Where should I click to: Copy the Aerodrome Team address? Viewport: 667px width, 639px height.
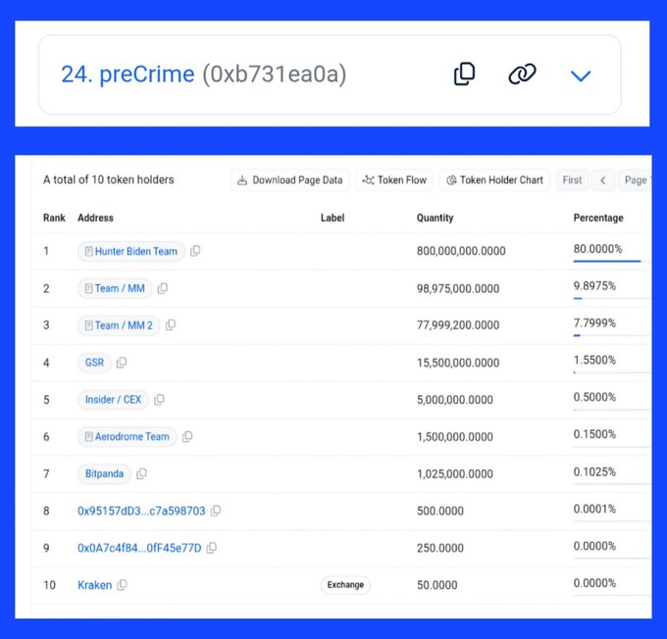(x=187, y=436)
